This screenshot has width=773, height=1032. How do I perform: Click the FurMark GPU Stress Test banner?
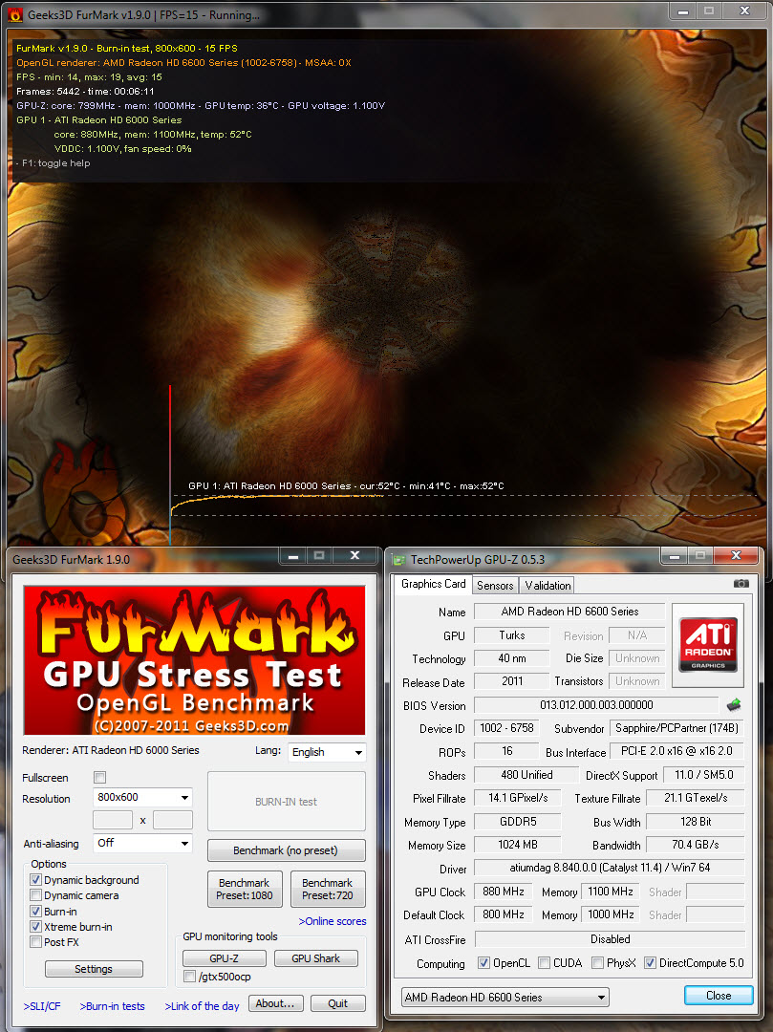pyautogui.click(x=194, y=660)
